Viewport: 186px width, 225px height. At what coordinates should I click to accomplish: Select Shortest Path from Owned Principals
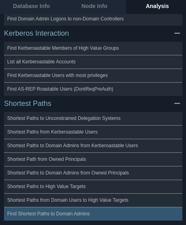pos(93,159)
